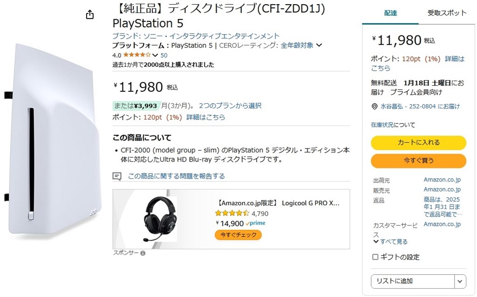Open the 2つのプランから選択 link
This screenshot has width=477, height=297.
[x=230, y=106]
